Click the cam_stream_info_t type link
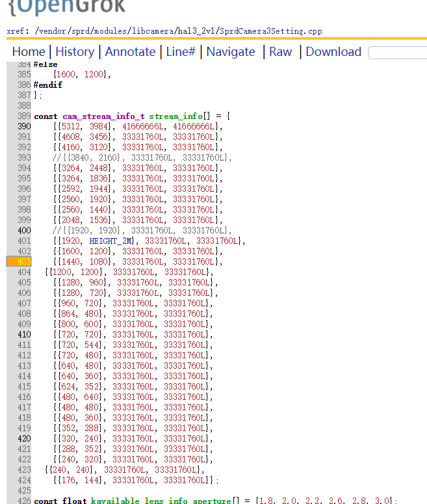Image resolution: width=427 pixels, height=504 pixels. pyautogui.click(x=103, y=116)
